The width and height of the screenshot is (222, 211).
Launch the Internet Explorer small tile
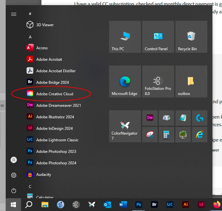pos(199,135)
